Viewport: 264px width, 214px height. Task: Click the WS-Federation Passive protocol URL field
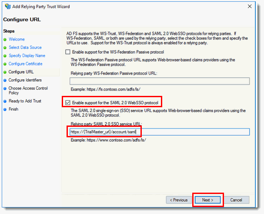pyautogui.click(x=159, y=81)
